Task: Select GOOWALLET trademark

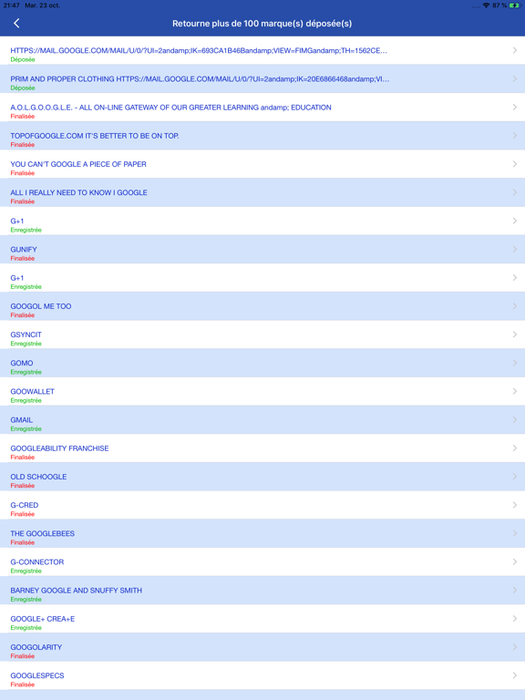Action: [x=262, y=392]
